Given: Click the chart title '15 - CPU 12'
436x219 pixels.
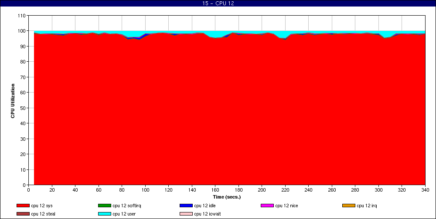Looking at the screenshot, I should pyautogui.click(x=218, y=3).
